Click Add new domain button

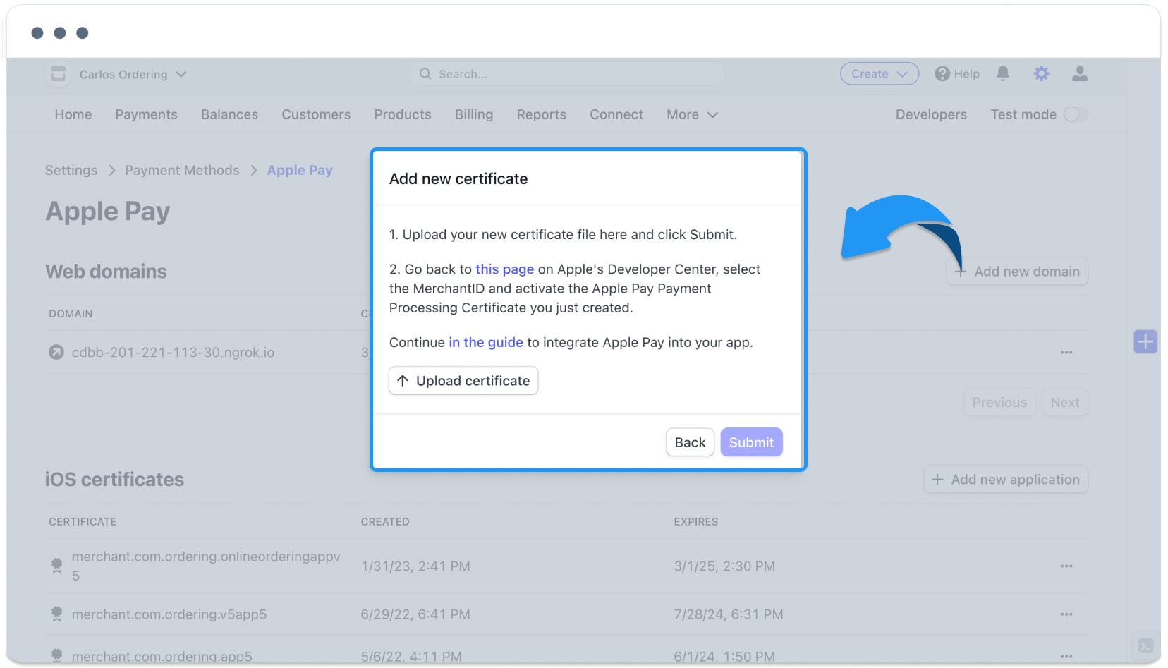(1017, 272)
